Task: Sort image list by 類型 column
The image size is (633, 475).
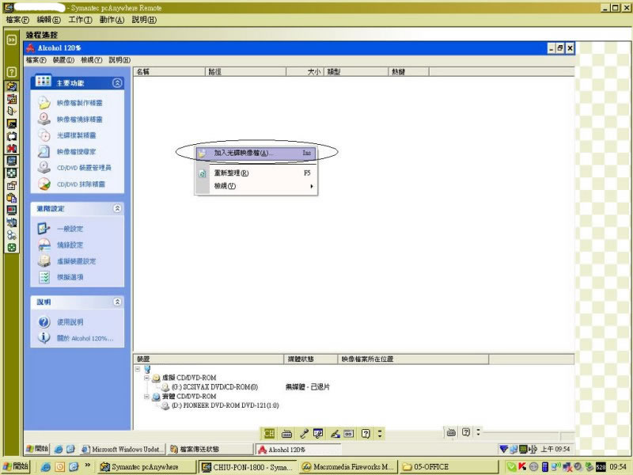Action: pyautogui.click(x=355, y=72)
